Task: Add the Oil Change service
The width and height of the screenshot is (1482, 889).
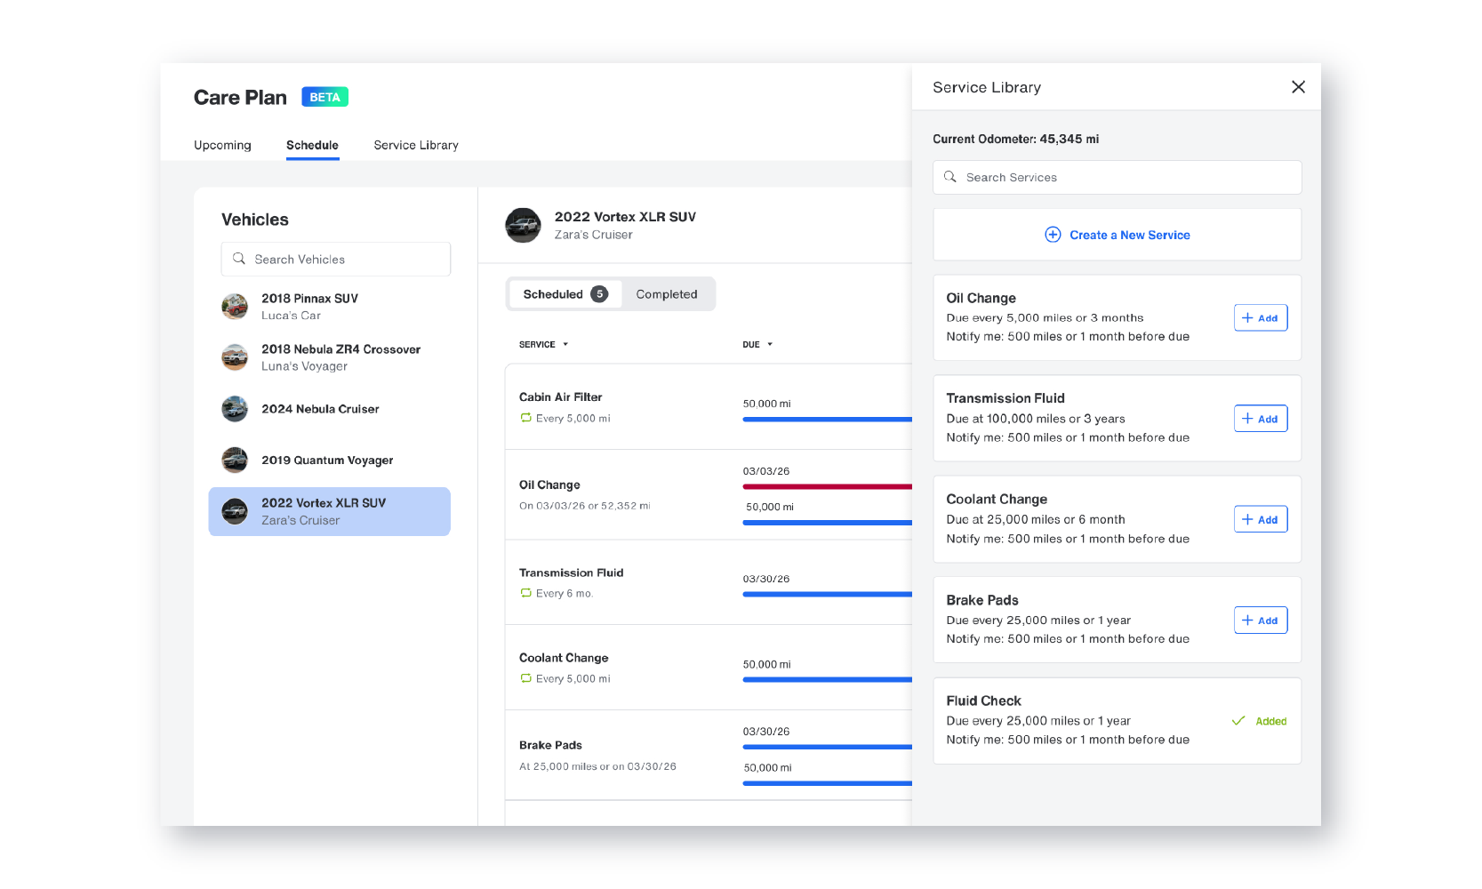Action: click(1260, 318)
